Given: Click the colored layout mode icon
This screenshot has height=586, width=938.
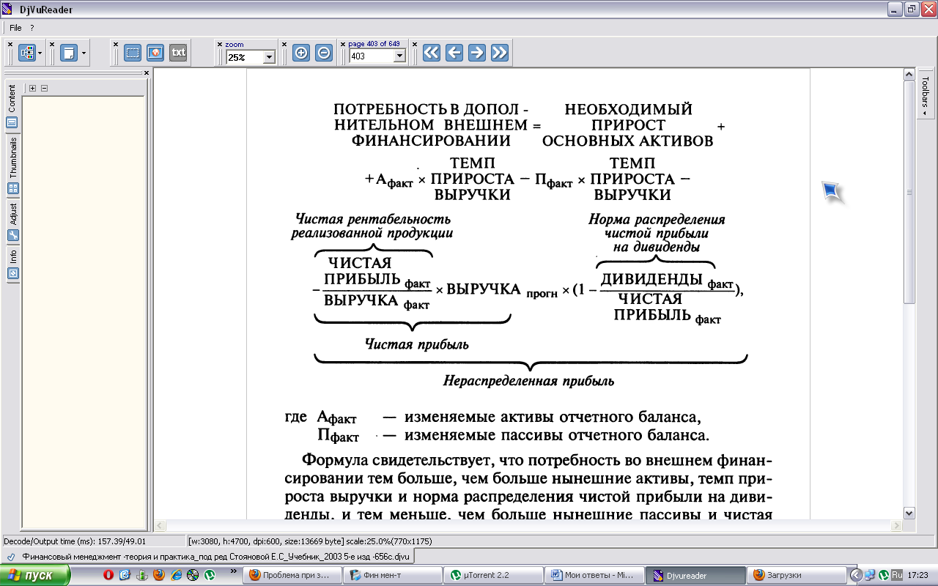Looking at the screenshot, I should tap(27, 53).
